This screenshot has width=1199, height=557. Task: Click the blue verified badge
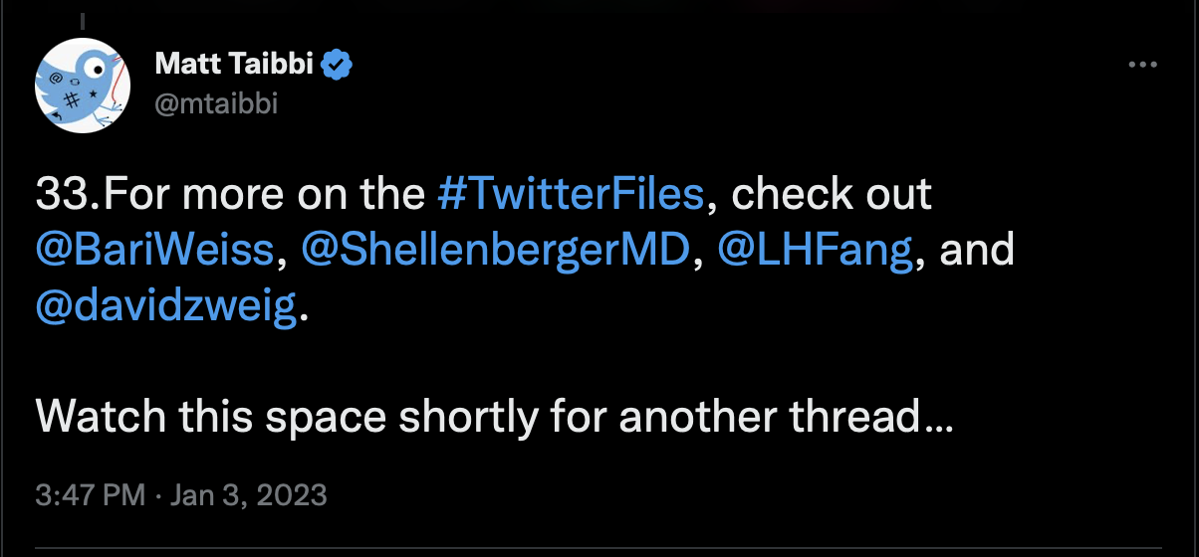click(x=341, y=67)
